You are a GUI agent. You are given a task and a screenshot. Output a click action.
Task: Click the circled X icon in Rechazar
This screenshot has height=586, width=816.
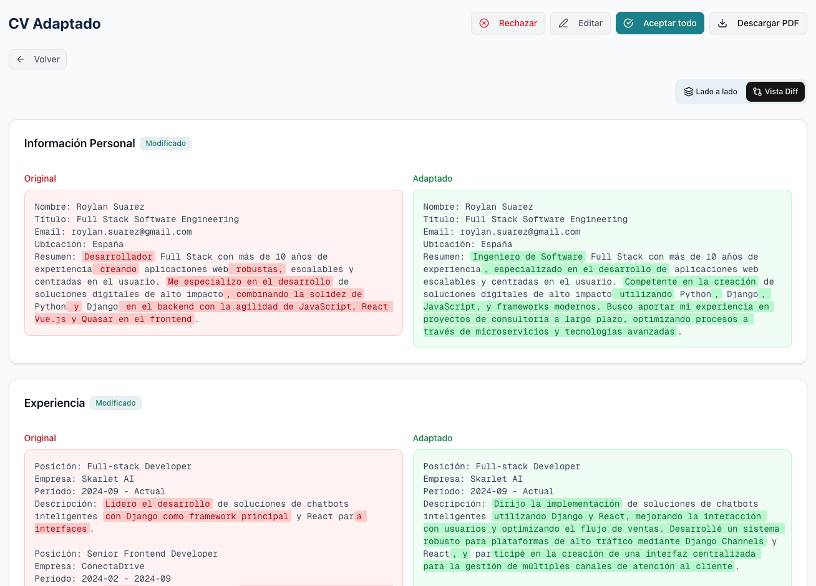click(x=484, y=23)
